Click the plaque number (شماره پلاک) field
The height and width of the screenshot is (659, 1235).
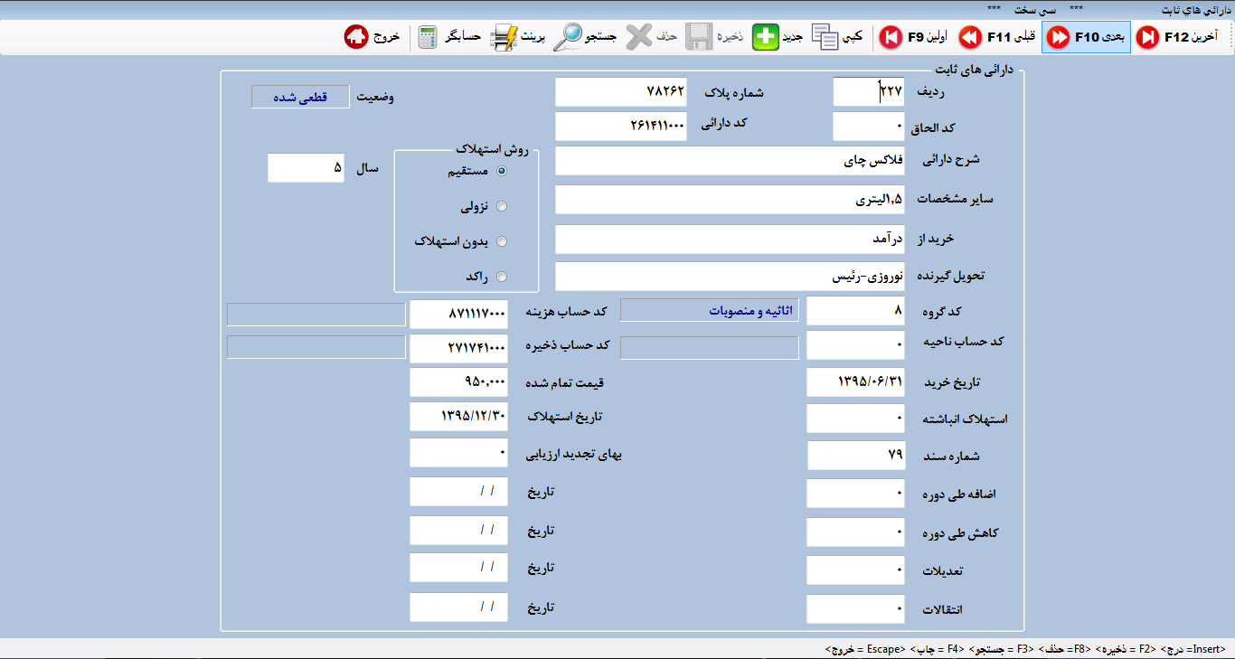point(620,92)
